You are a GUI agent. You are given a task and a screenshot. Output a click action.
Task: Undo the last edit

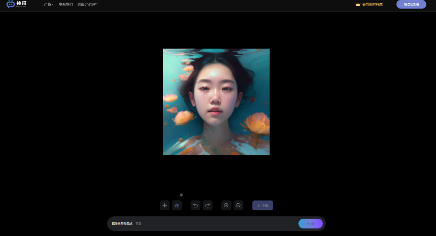tap(196, 205)
